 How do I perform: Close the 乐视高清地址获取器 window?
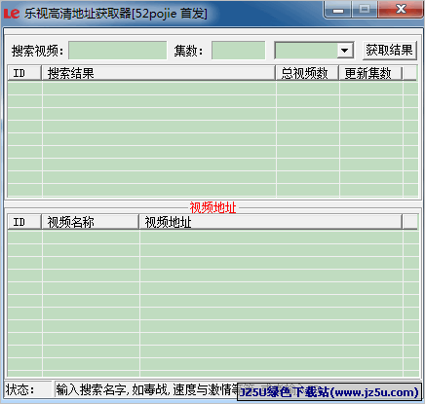coord(401,10)
